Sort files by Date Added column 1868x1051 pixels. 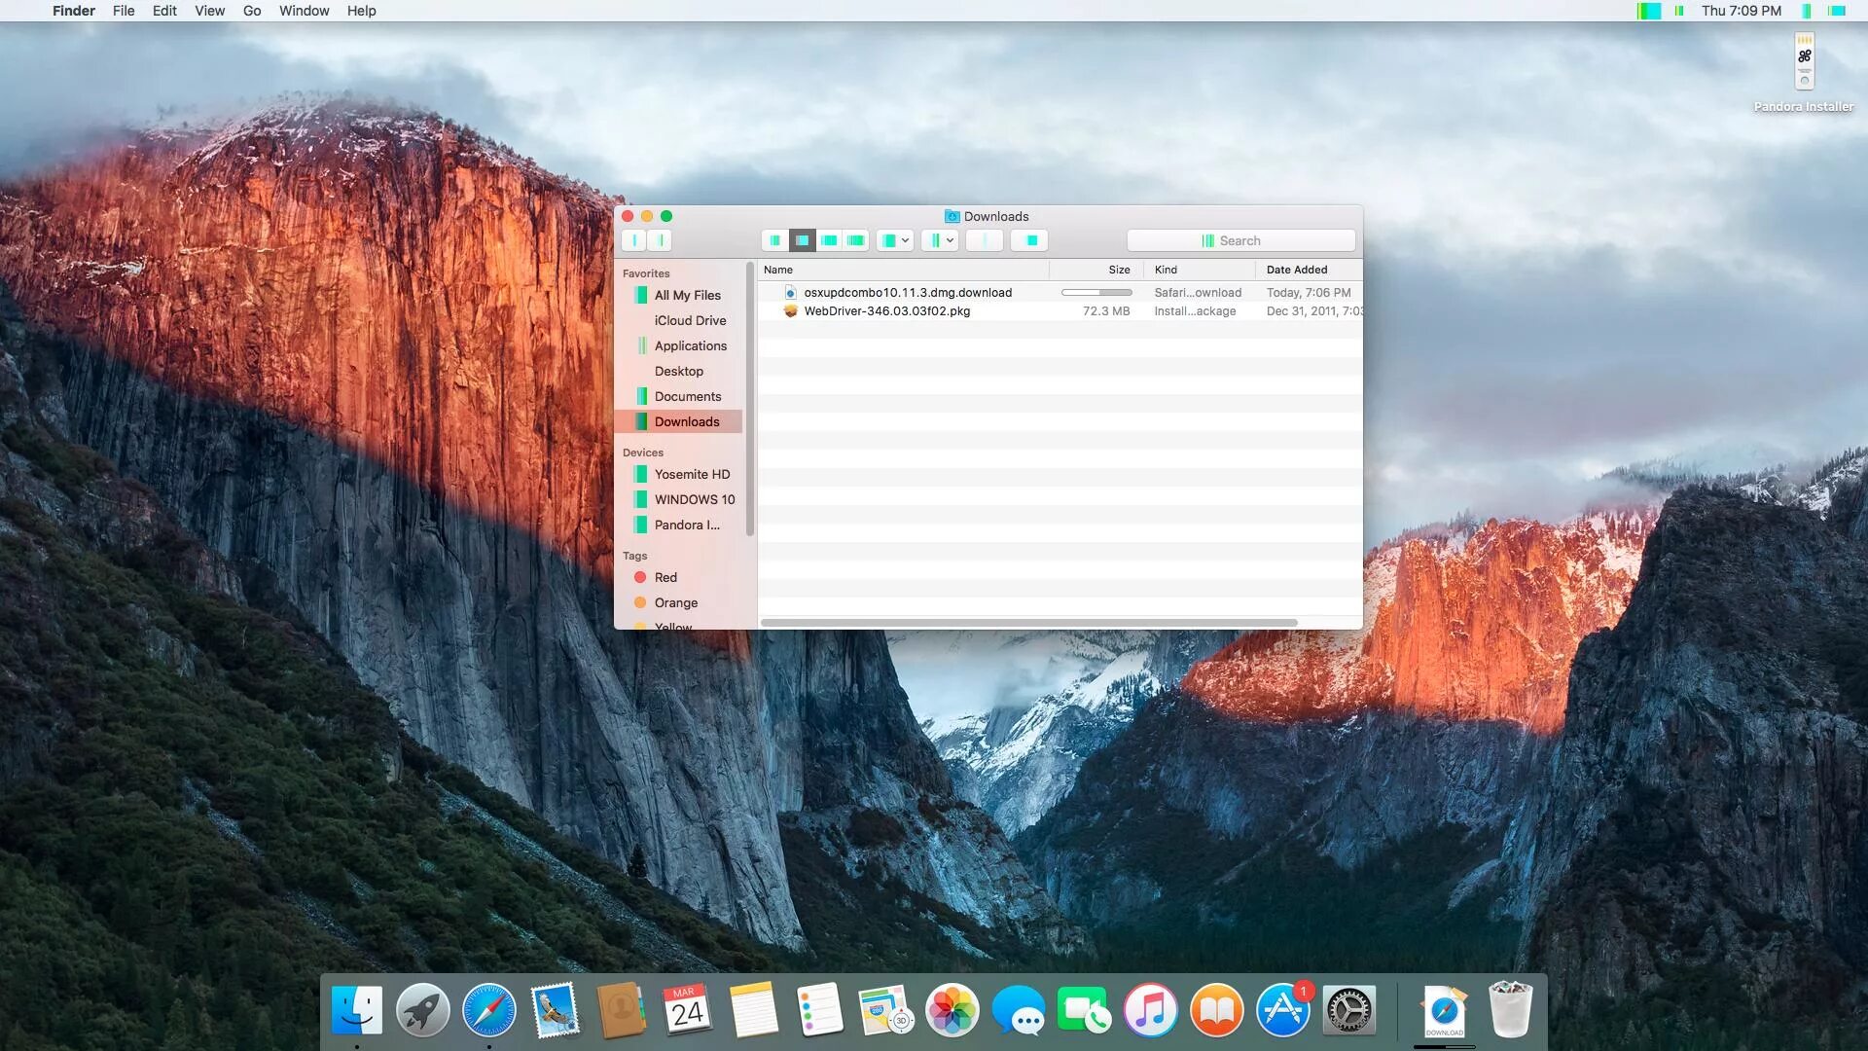1297,270
